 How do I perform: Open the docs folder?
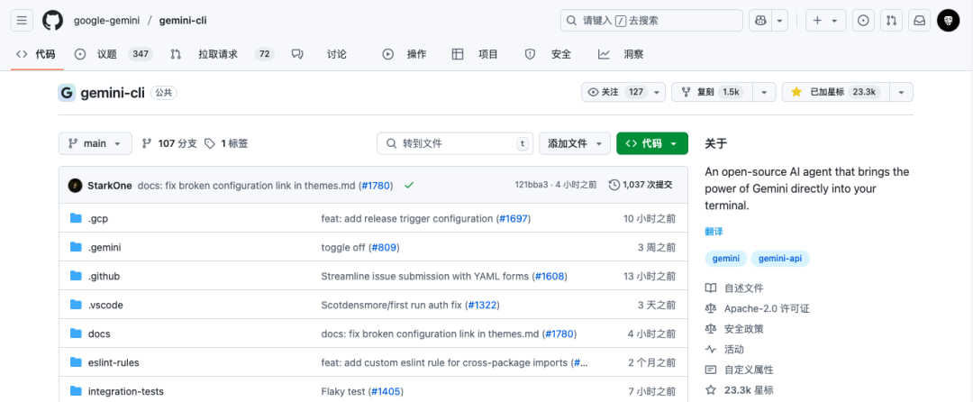point(99,333)
